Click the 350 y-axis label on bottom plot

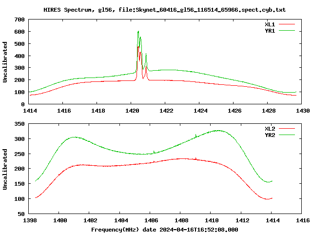click(19, 124)
